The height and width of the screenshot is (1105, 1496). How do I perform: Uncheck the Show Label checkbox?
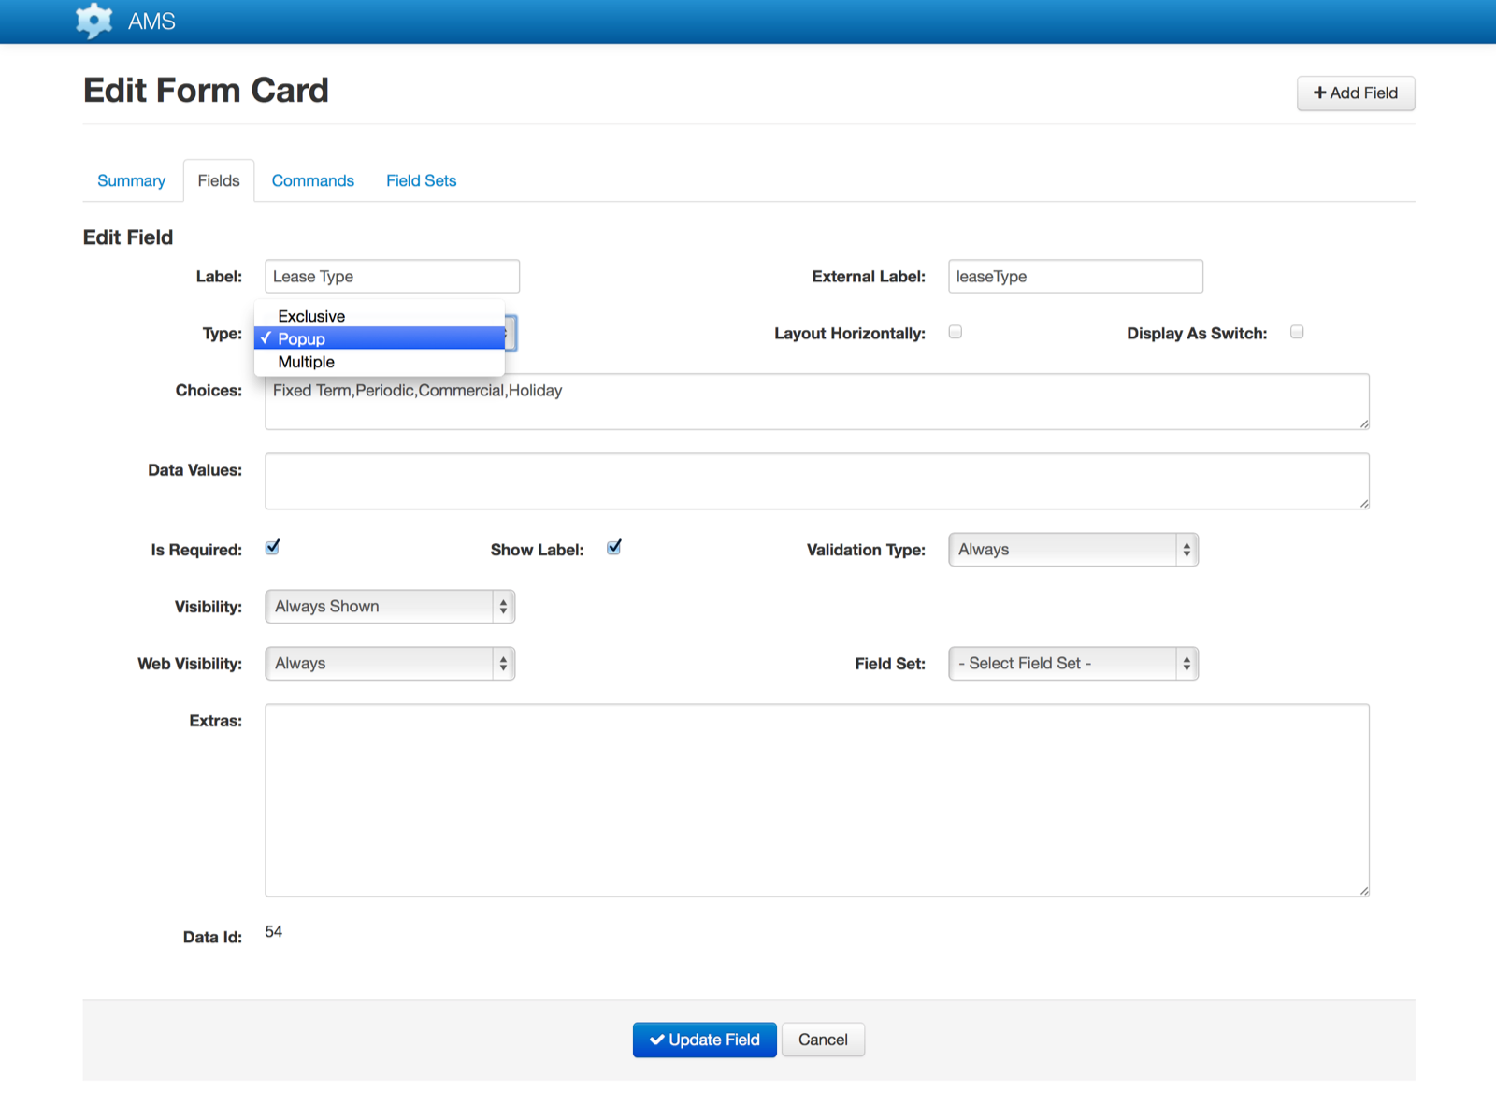[614, 548]
